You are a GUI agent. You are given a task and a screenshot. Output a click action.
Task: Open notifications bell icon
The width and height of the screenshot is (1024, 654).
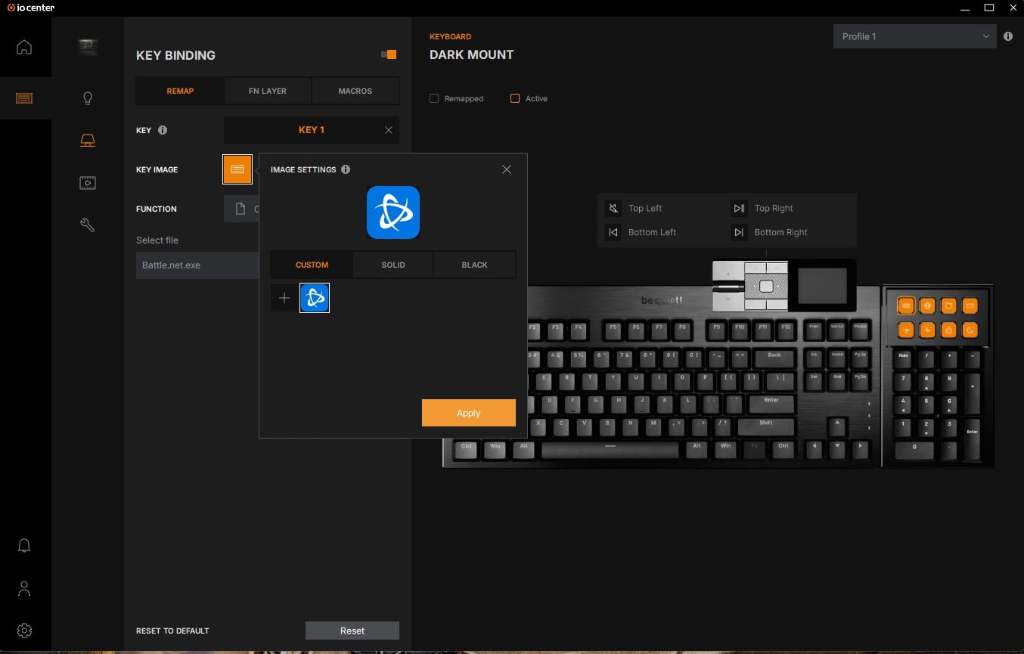click(x=24, y=545)
